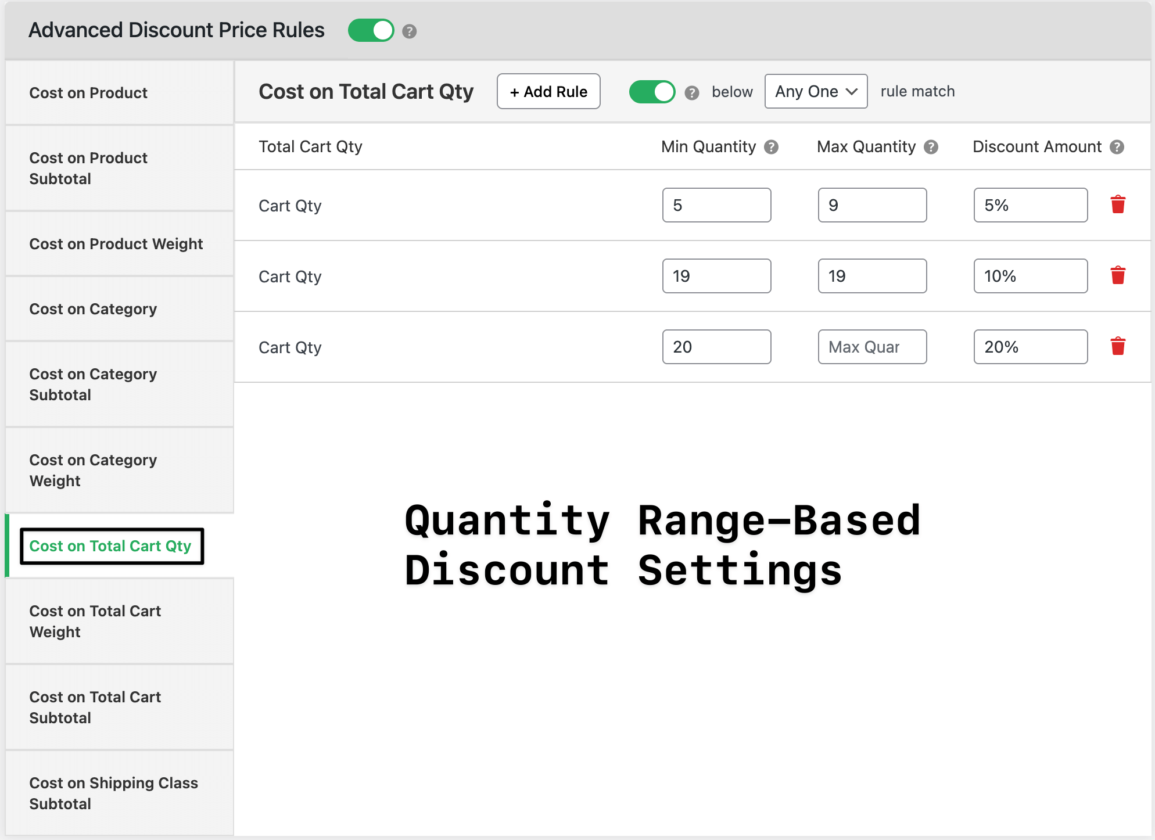
Task: Click the Min Quantity field showing 20
Action: coord(716,347)
